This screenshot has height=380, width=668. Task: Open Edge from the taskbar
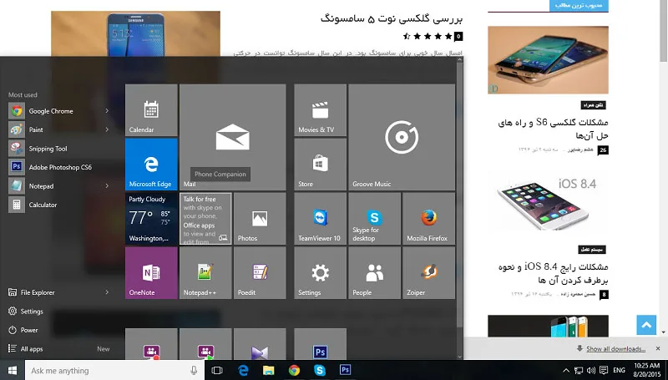[x=243, y=370]
